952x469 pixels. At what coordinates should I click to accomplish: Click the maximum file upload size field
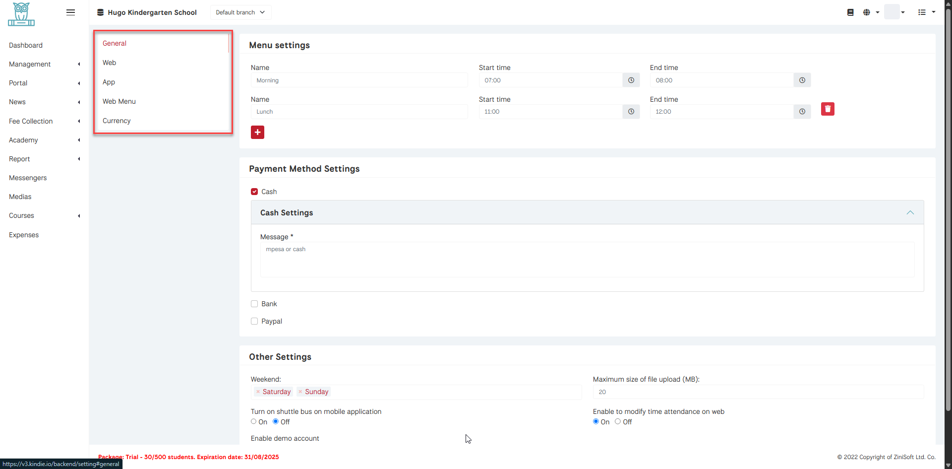coord(758,392)
